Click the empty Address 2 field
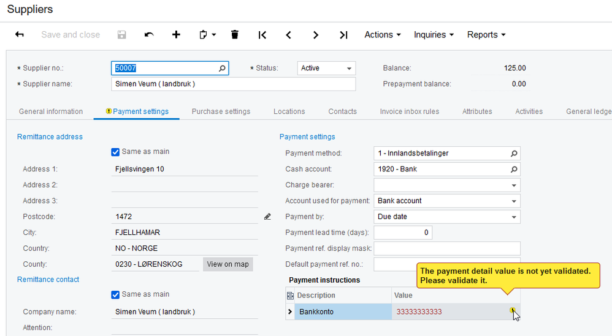The height and width of the screenshot is (336, 612). [x=184, y=185]
